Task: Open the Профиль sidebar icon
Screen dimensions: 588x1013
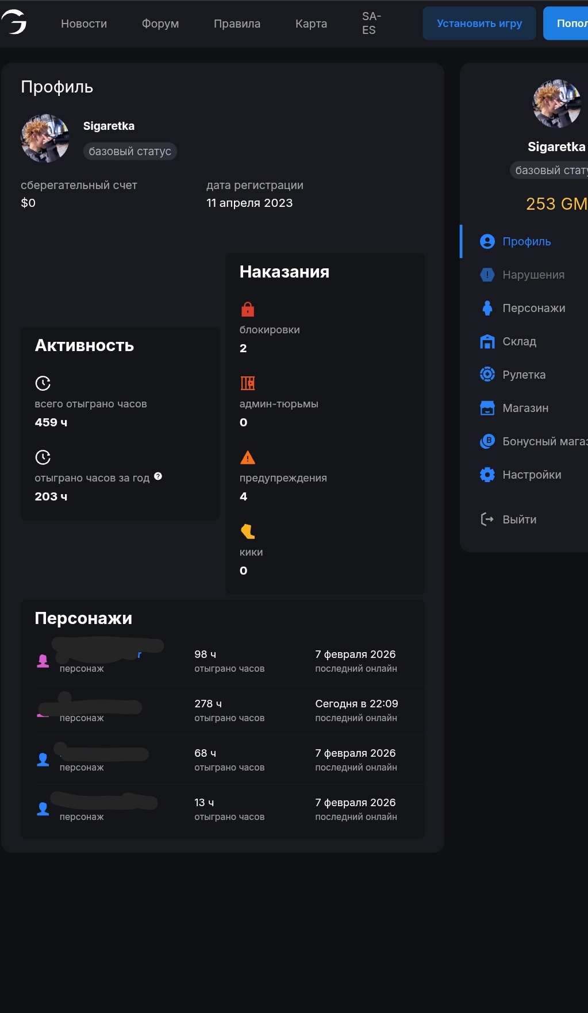Action: pos(487,241)
